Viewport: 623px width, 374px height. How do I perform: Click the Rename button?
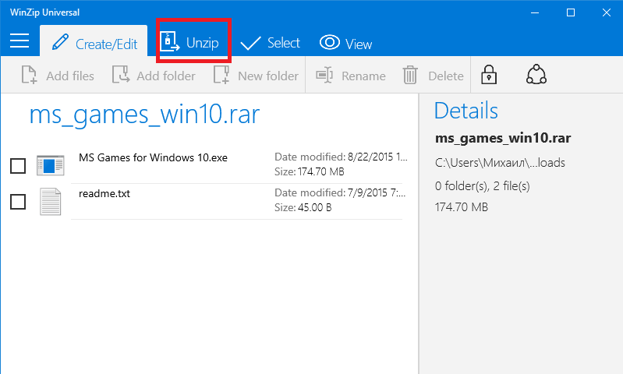point(350,75)
